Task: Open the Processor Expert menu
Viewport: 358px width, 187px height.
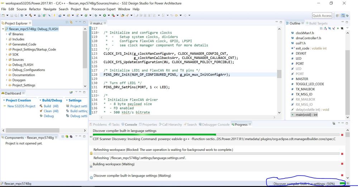Action: (x=104, y=9)
